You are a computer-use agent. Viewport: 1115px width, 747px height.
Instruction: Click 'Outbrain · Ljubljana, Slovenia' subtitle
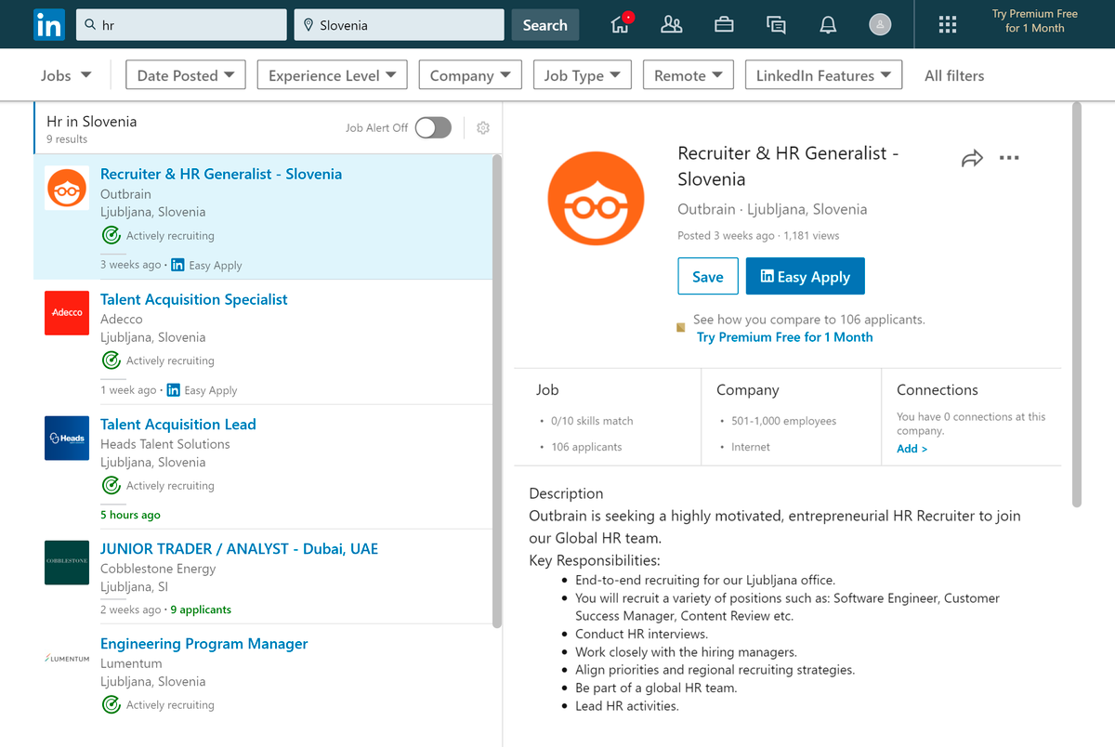[773, 209]
